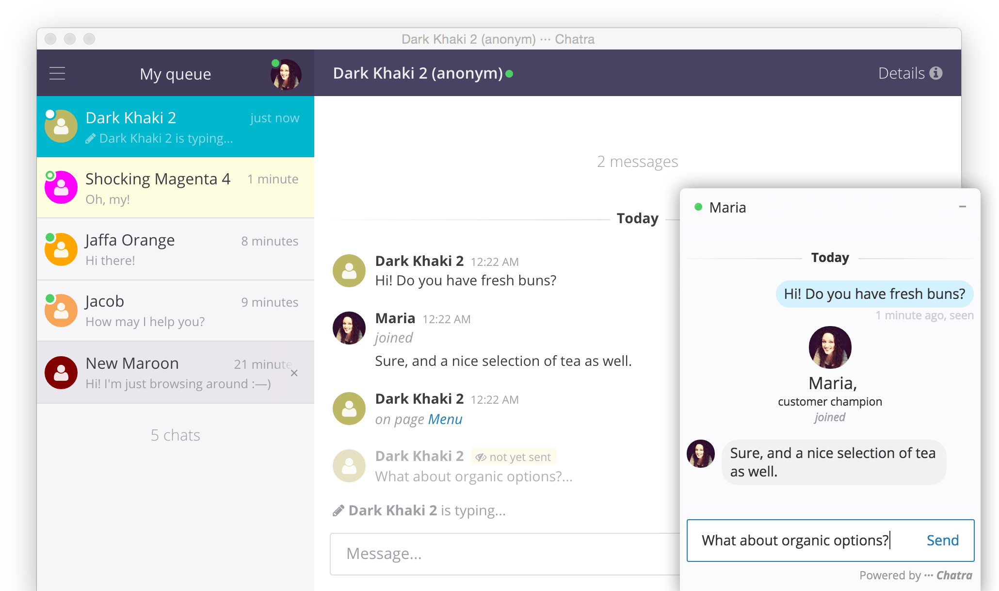Toggle Shocking Magenta 4 conversation open
This screenshot has height=591, width=999.
[x=178, y=187]
